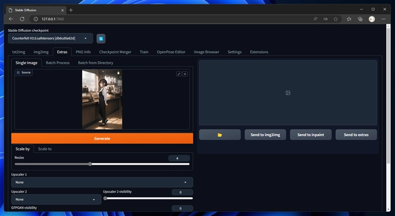Open the browser collections icon
395x216 pixels.
[360, 19]
